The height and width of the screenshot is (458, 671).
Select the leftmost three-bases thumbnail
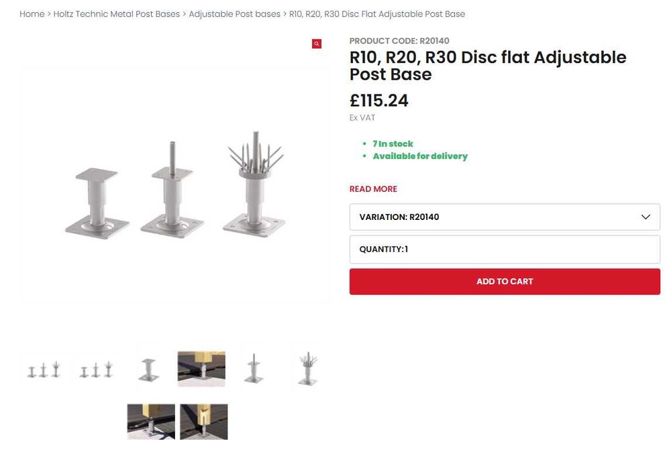pyautogui.click(x=44, y=369)
